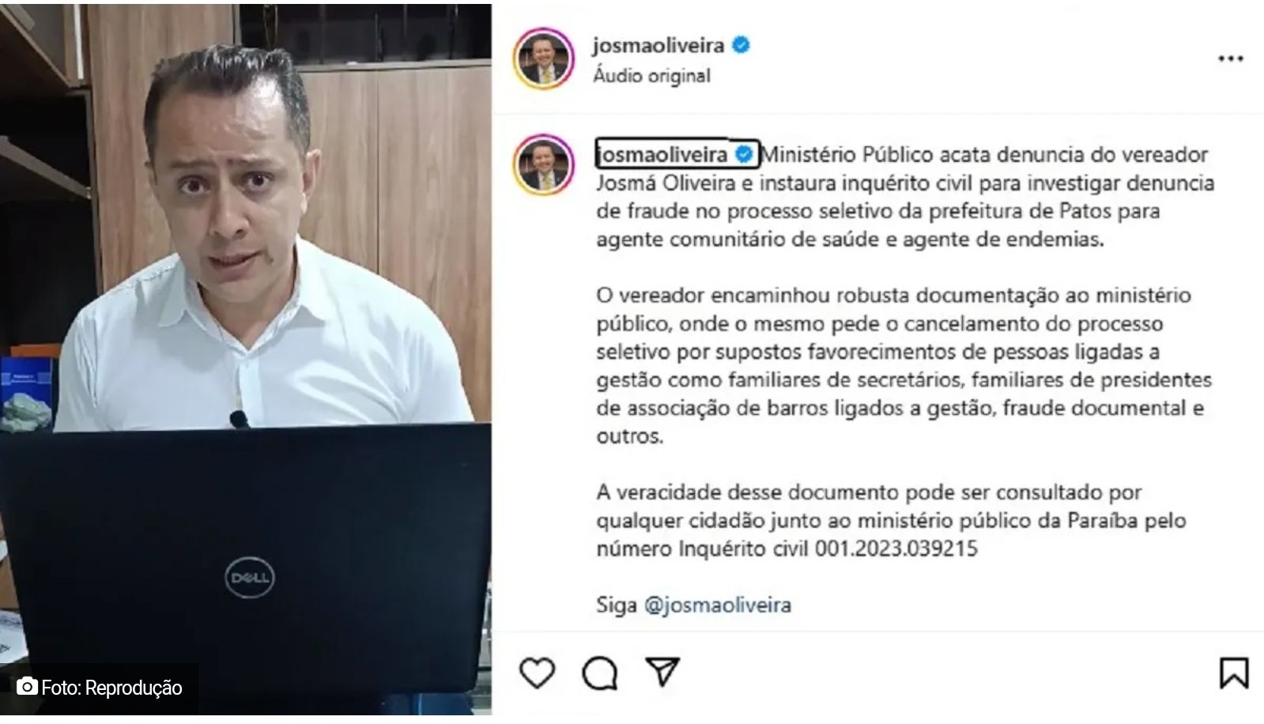Open the three-dot more options menu
Screen dimensions: 1264x724
[1230, 59]
